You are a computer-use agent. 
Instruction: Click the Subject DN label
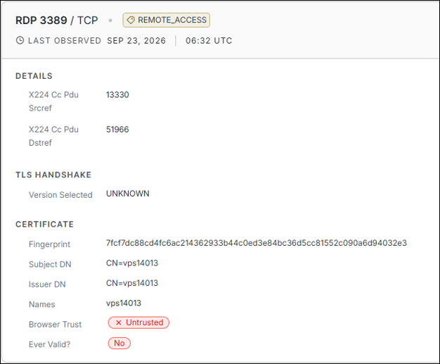click(x=50, y=264)
